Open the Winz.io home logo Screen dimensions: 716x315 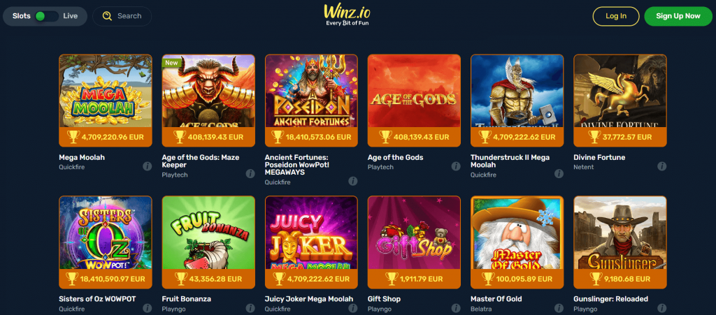point(347,15)
